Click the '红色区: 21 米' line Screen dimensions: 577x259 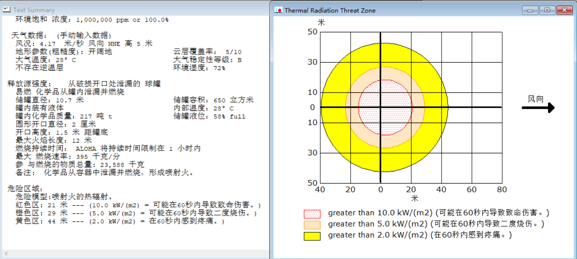138,205
